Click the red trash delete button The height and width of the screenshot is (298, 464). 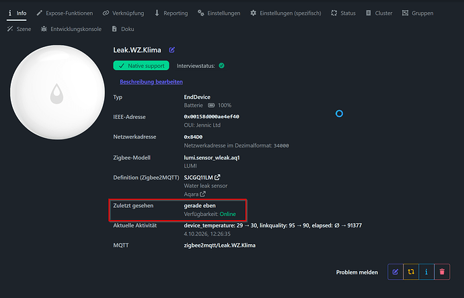(442, 272)
